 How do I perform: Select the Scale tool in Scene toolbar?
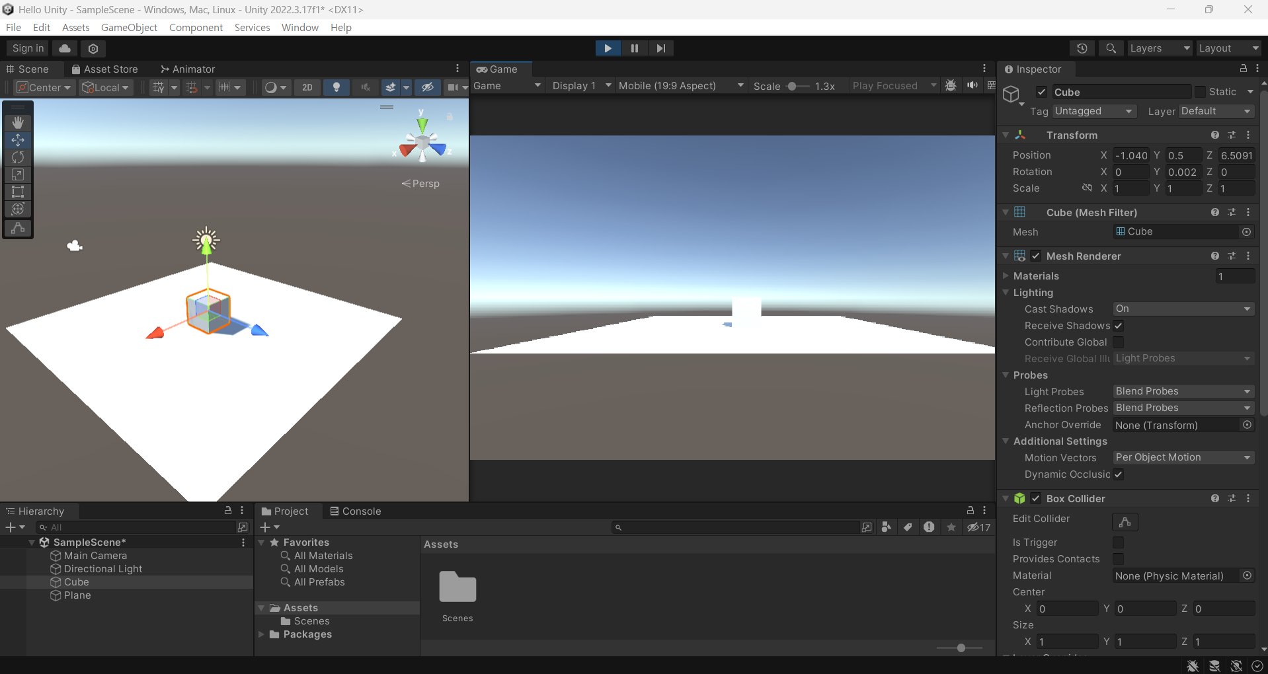pos(18,174)
